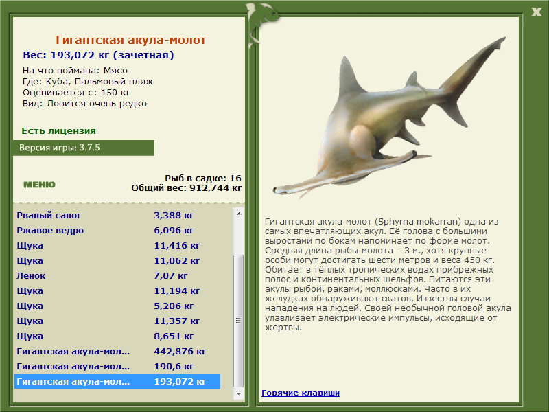549x412 pixels.
Task: Select the Щука 11,357 кг entry
Action: click(117, 321)
